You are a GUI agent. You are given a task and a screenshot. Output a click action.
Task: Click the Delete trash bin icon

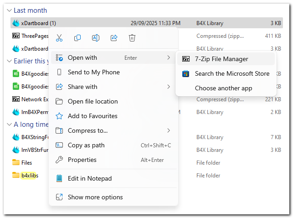tap(132, 38)
